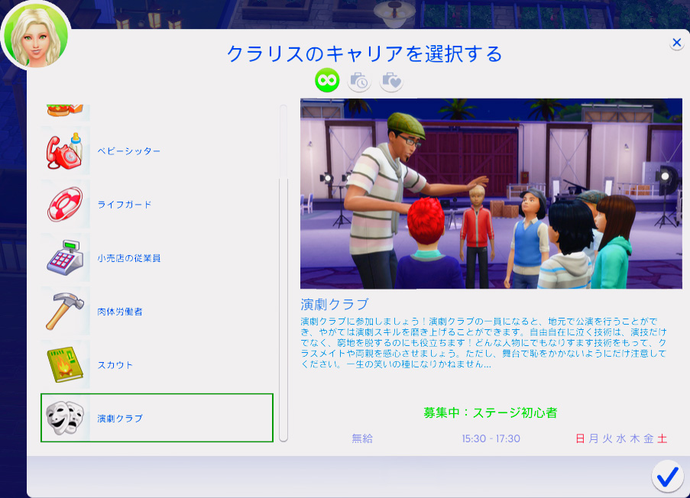
Task: Select the green infinity all-careers filter
Action: pyautogui.click(x=327, y=80)
